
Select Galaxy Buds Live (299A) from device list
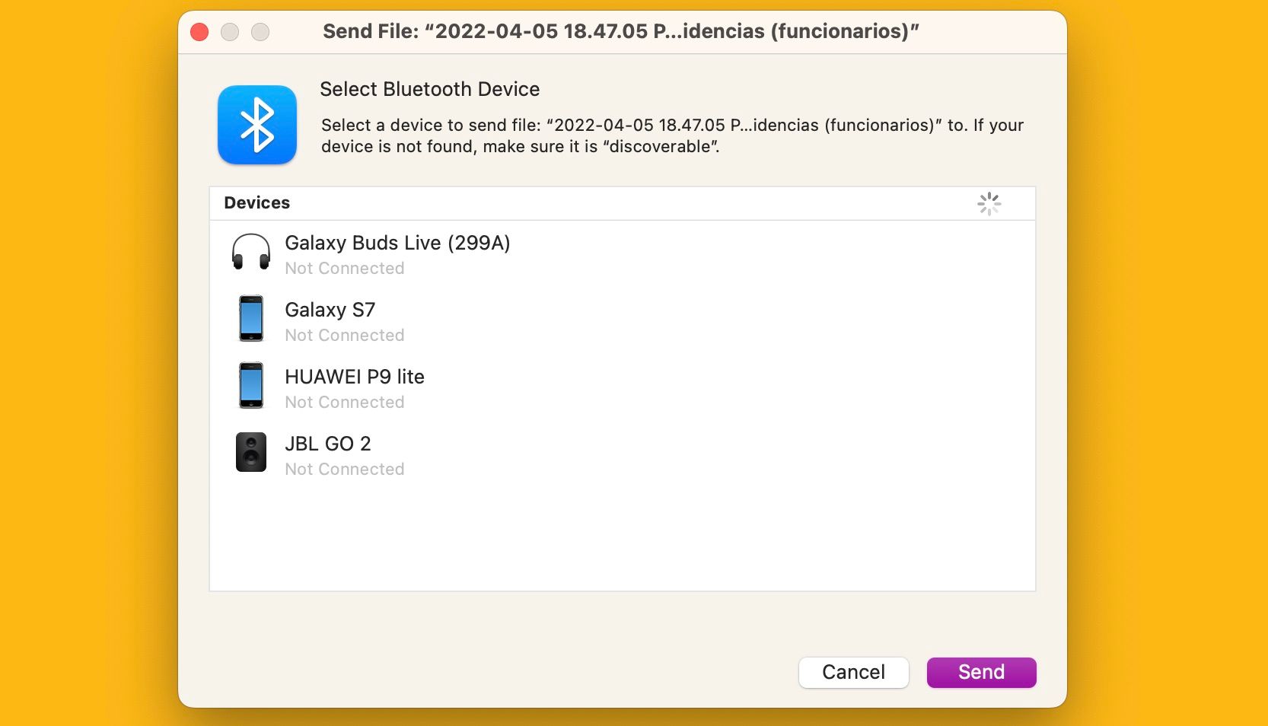397,244
